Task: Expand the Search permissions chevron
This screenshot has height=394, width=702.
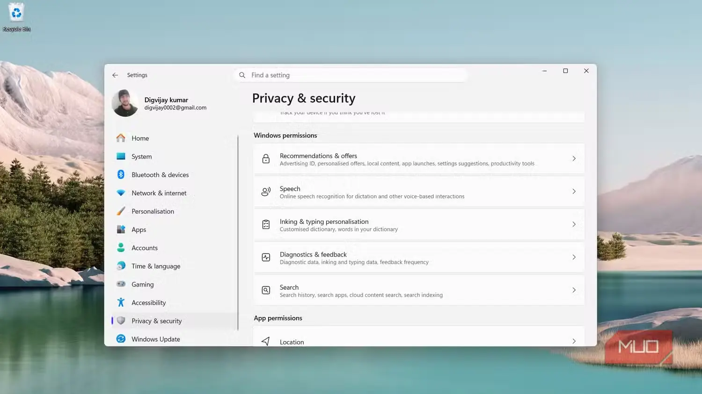Action: 574,290
